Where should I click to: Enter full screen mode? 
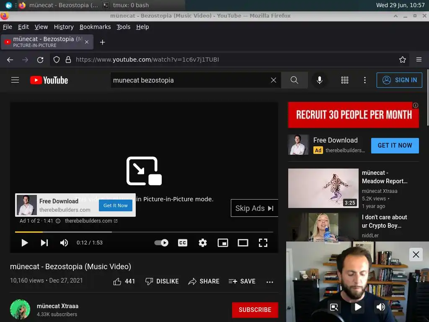pyautogui.click(x=263, y=243)
